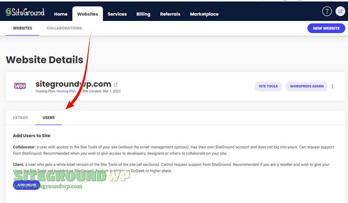Click the ADD USERS button
Viewport: 348px width, 203px height.
pyautogui.click(x=26, y=185)
